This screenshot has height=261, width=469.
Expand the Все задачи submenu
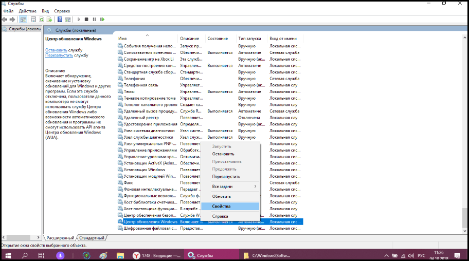pos(230,187)
